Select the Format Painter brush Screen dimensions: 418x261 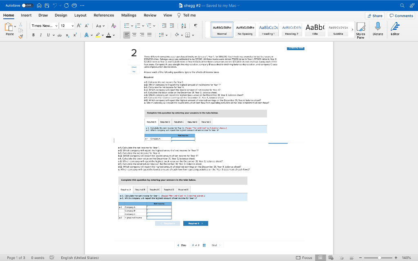point(20,36)
